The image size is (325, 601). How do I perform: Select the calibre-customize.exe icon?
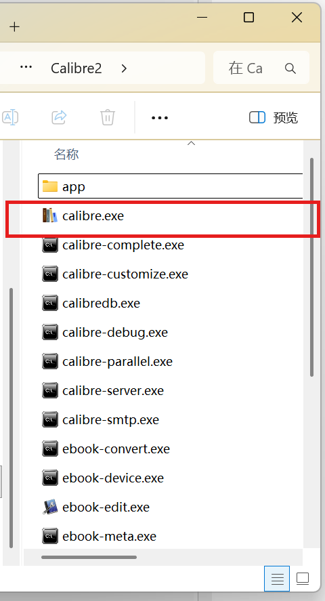(x=49, y=274)
